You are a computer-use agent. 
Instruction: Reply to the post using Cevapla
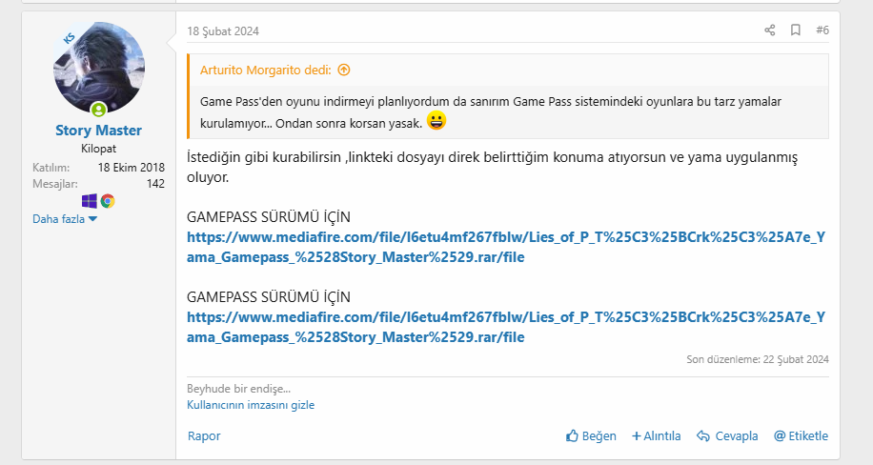727,436
